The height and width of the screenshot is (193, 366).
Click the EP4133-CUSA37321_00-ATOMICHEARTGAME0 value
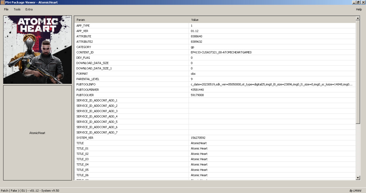[x=221, y=52]
